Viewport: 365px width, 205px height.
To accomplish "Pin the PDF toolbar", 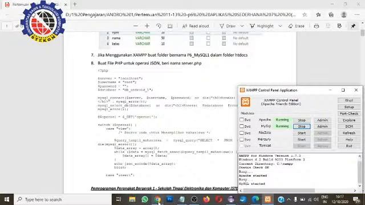I will tap(353, 26).
